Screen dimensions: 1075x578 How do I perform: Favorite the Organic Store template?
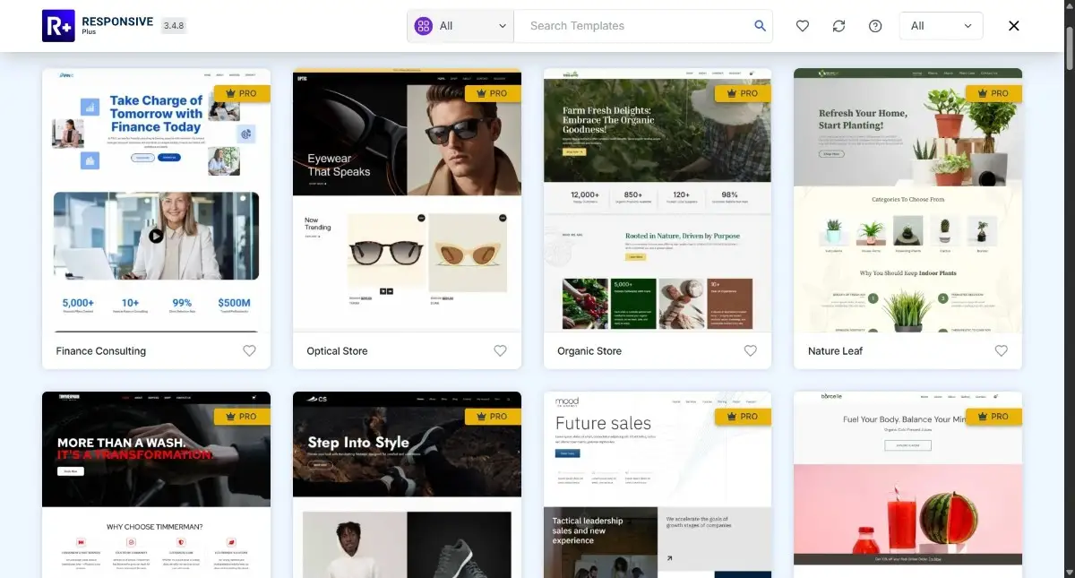click(x=751, y=351)
